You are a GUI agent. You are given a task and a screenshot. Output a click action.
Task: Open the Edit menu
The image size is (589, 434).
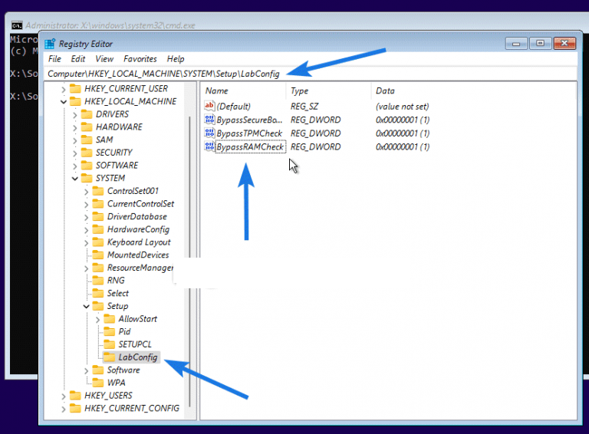pyautogui.click(x=78, y=59)
